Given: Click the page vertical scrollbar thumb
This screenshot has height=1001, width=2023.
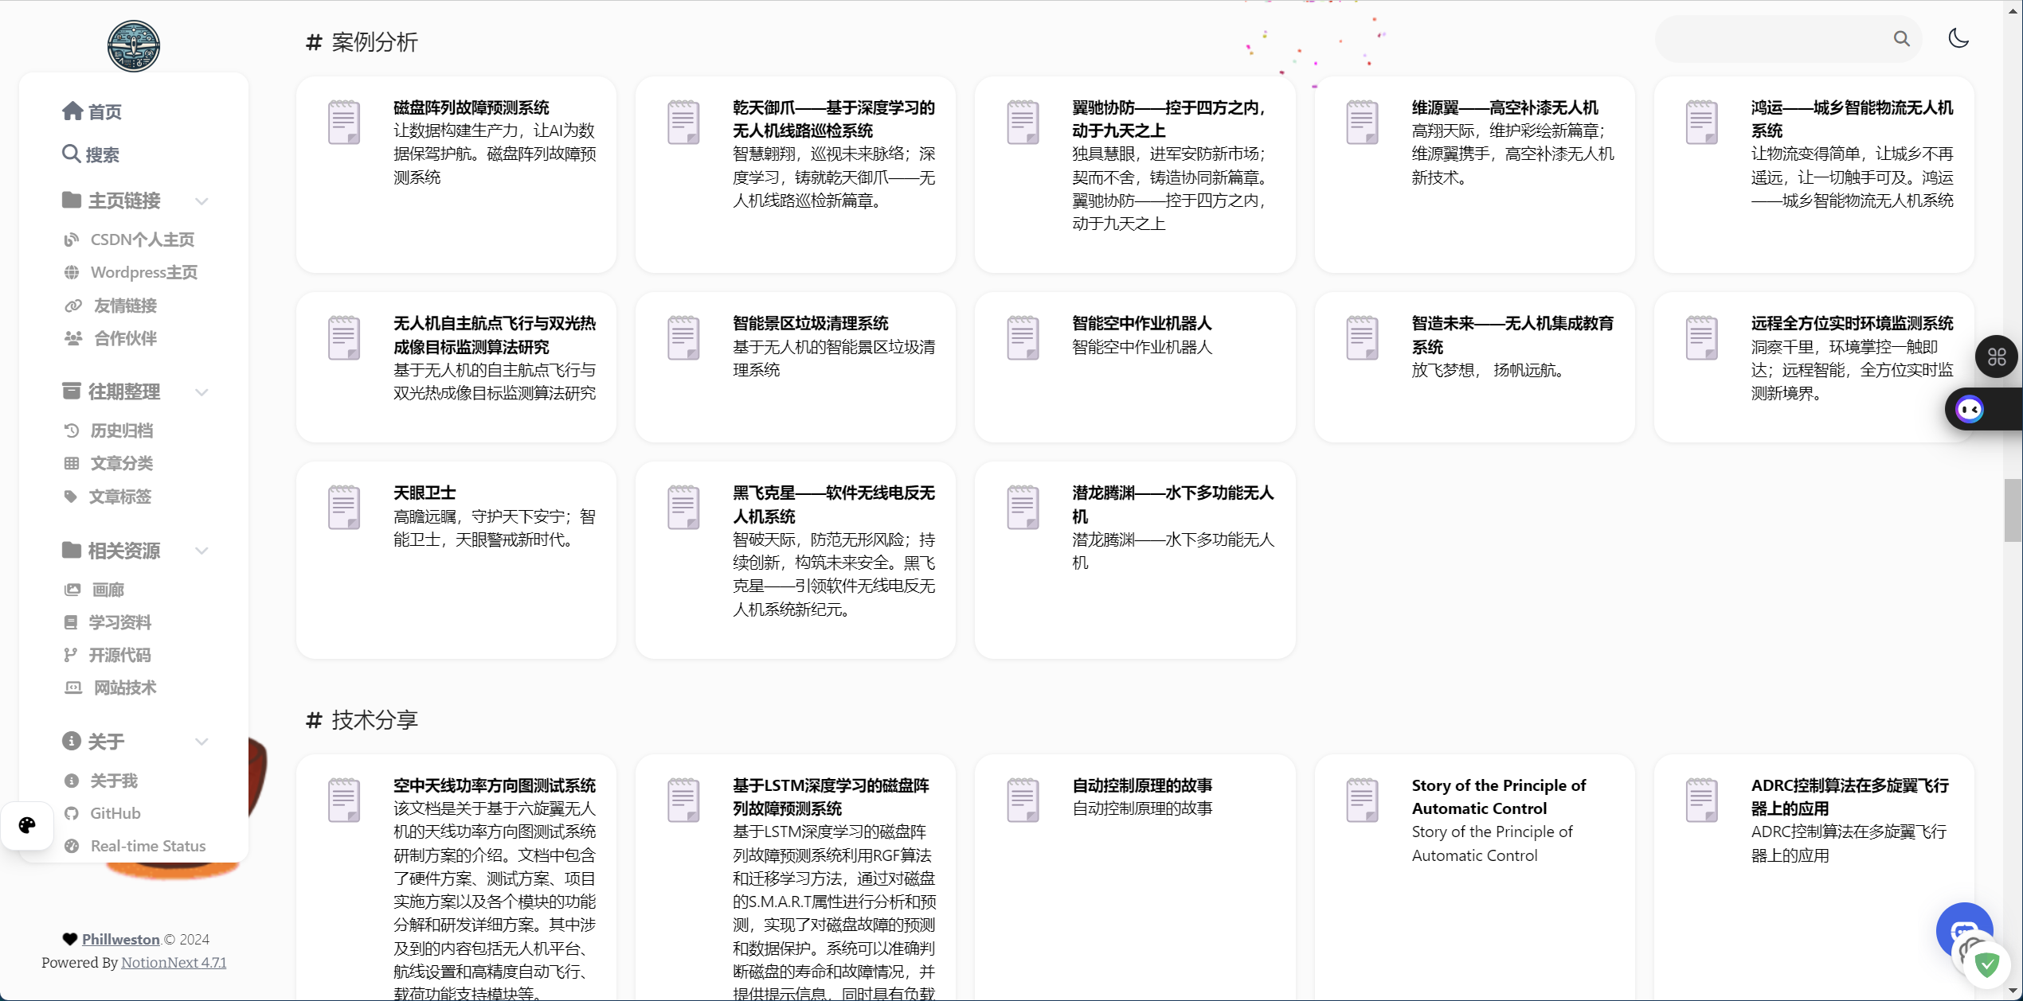Looking at the screenshot, I should click(2013, 510).
